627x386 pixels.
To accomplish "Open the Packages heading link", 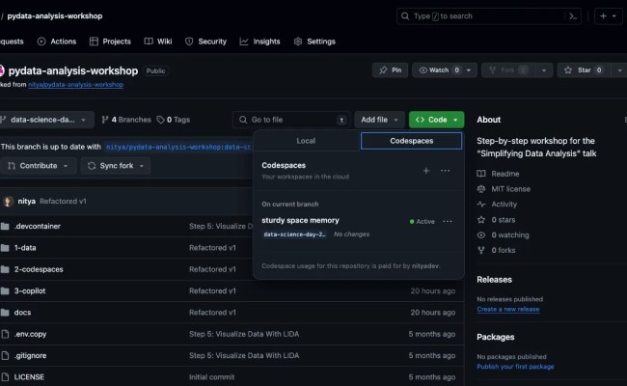I will [x=496, y=337].
